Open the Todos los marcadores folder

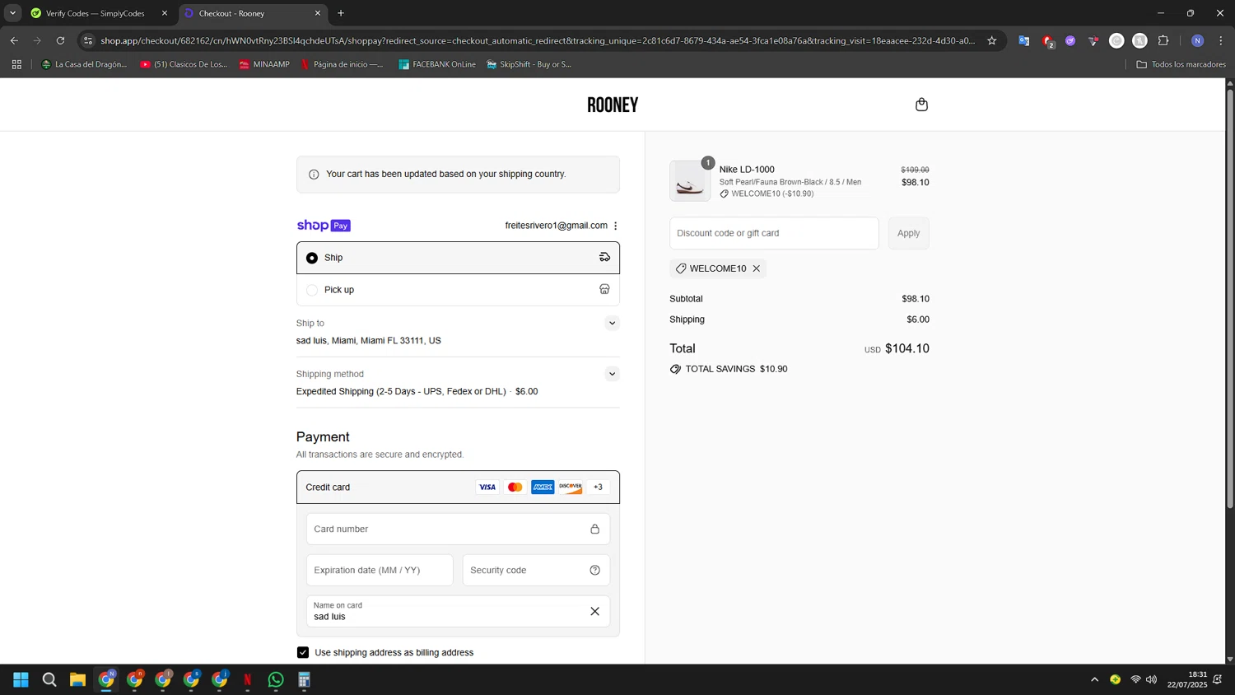(x=1181, y=64)
